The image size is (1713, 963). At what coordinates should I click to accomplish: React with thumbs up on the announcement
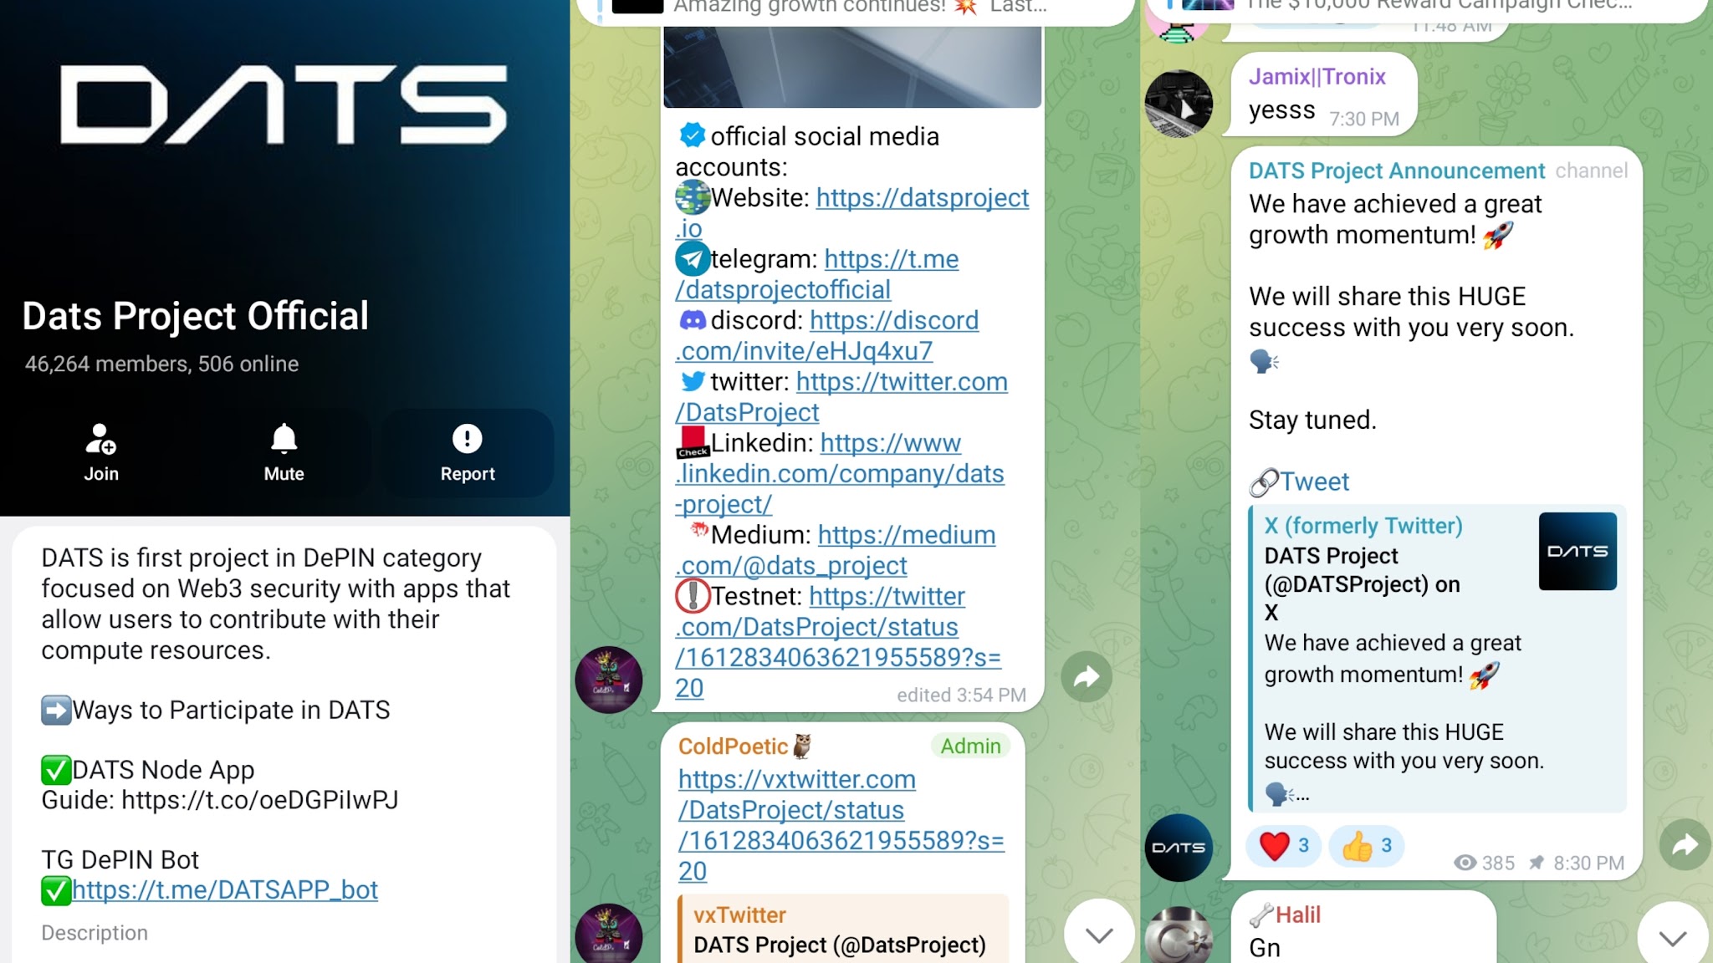point(1366,846)
